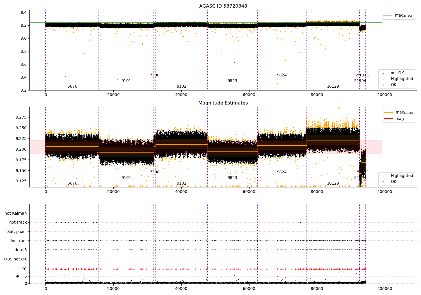Click obsid label 10129 in middle plot
This screenshot has width=421, height=295.
(333, 183)
